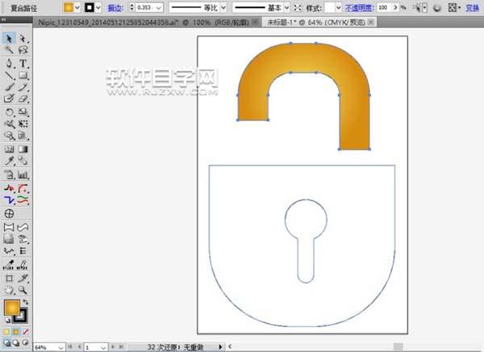The height and width of the screenshot is (352, 484).
Task: Select the Warp tool
Action: click(x=9, y=124)
